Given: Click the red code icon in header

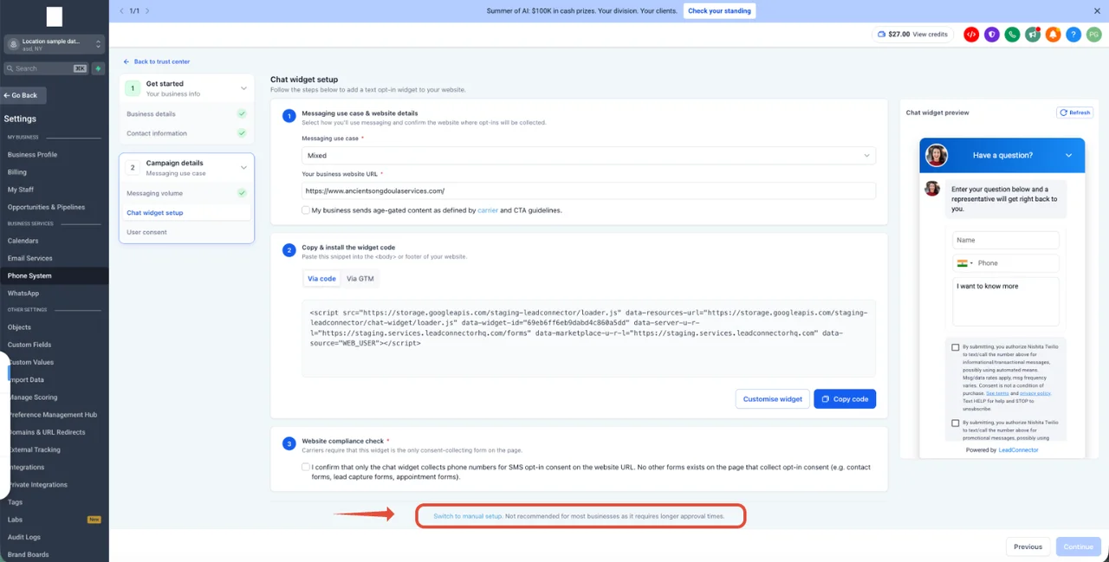Looking at the screenshot, I should coord(971,35).
